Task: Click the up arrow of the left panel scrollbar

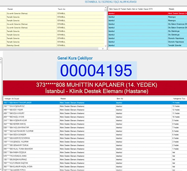Action: [x=1, y=59]
